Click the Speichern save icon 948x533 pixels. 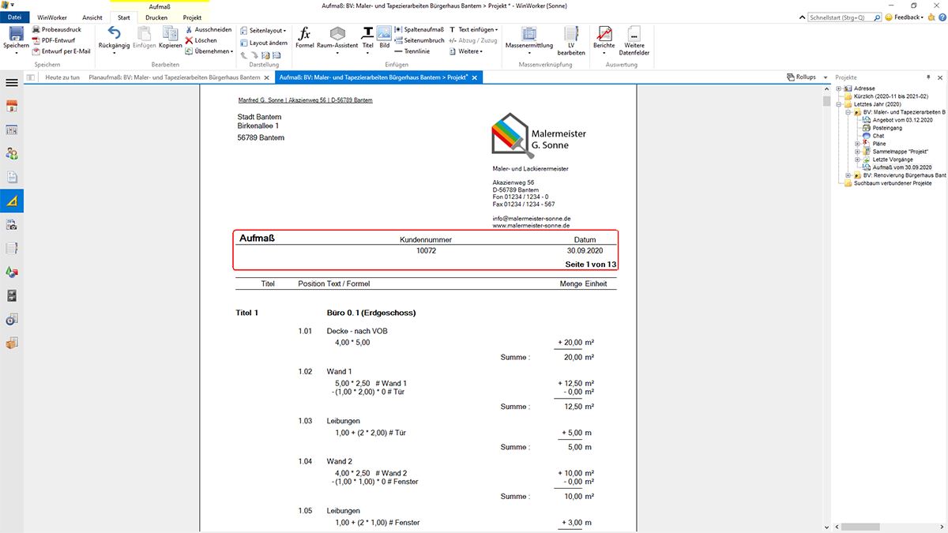16,34
